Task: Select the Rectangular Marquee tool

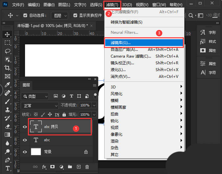Action: 7,43
